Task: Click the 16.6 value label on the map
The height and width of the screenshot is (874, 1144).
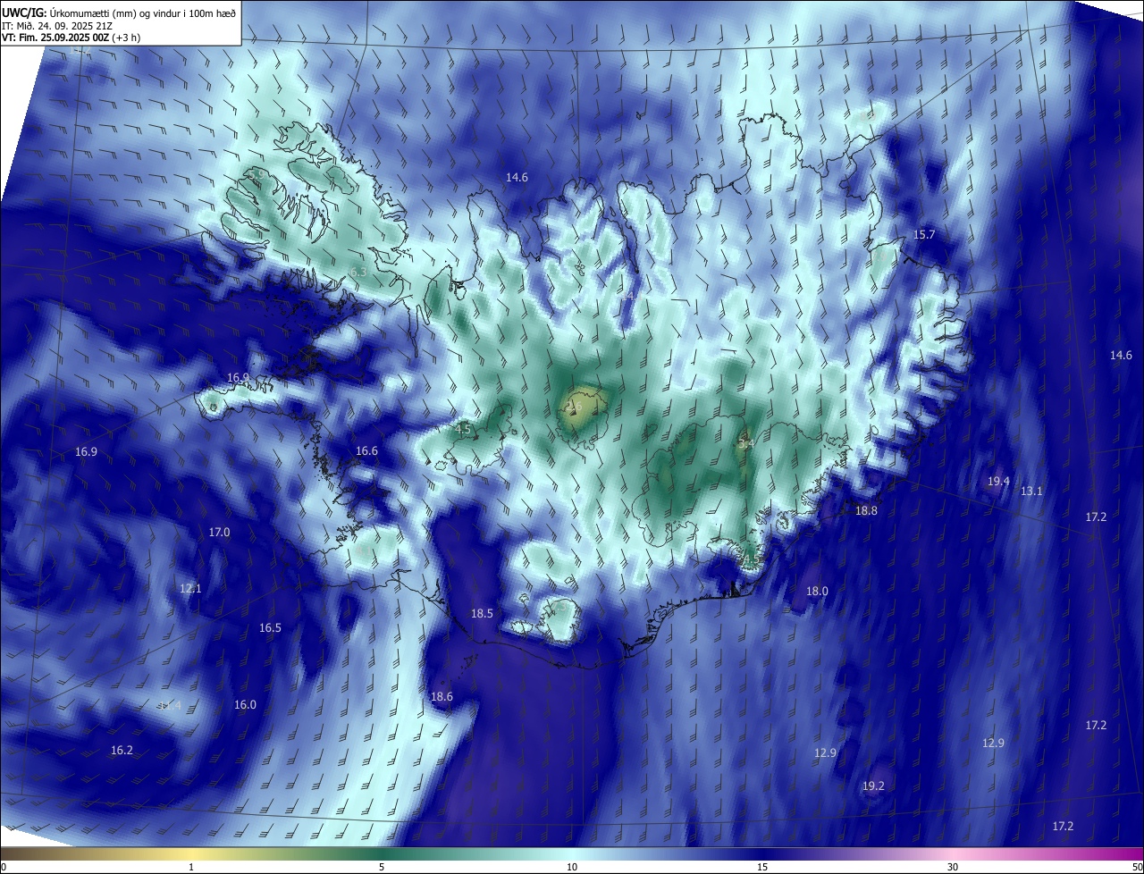Action: (366, 451)
